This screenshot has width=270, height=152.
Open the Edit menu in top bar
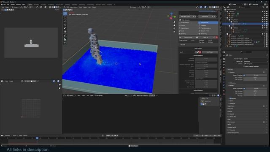(8, 5)
